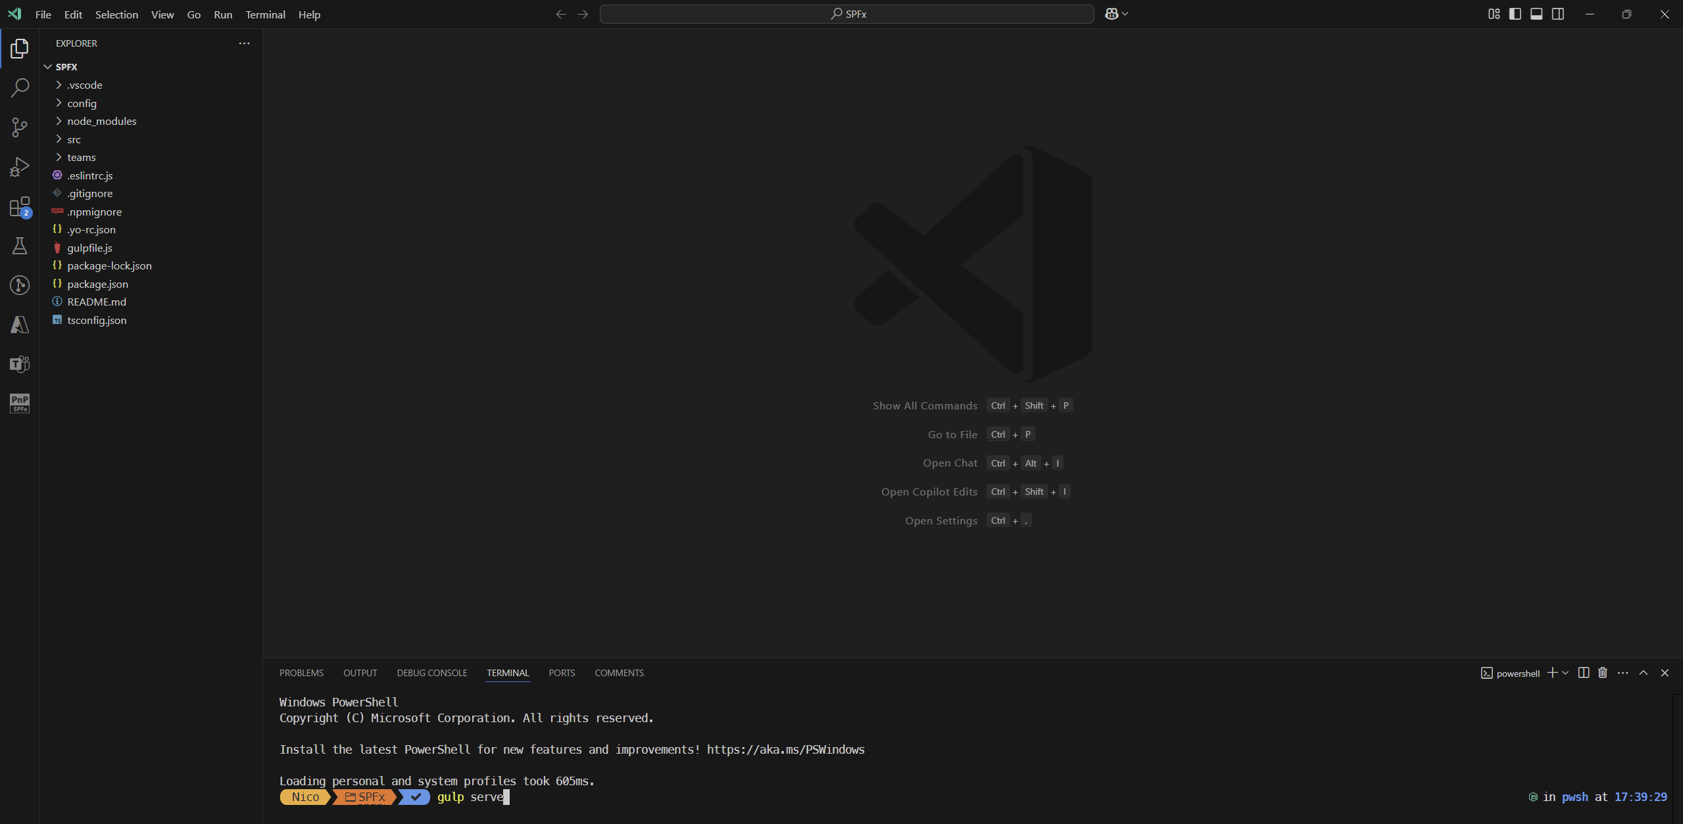The image size is (1683, 824).
Task: Toggle bottom Panel visibility
Action: pyautogui.click(x=1536, y=14)
